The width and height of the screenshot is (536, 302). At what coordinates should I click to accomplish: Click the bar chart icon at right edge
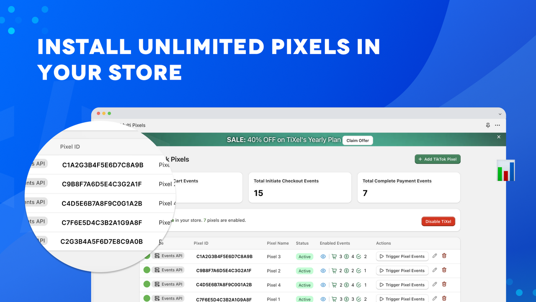(x=505, y=170)
